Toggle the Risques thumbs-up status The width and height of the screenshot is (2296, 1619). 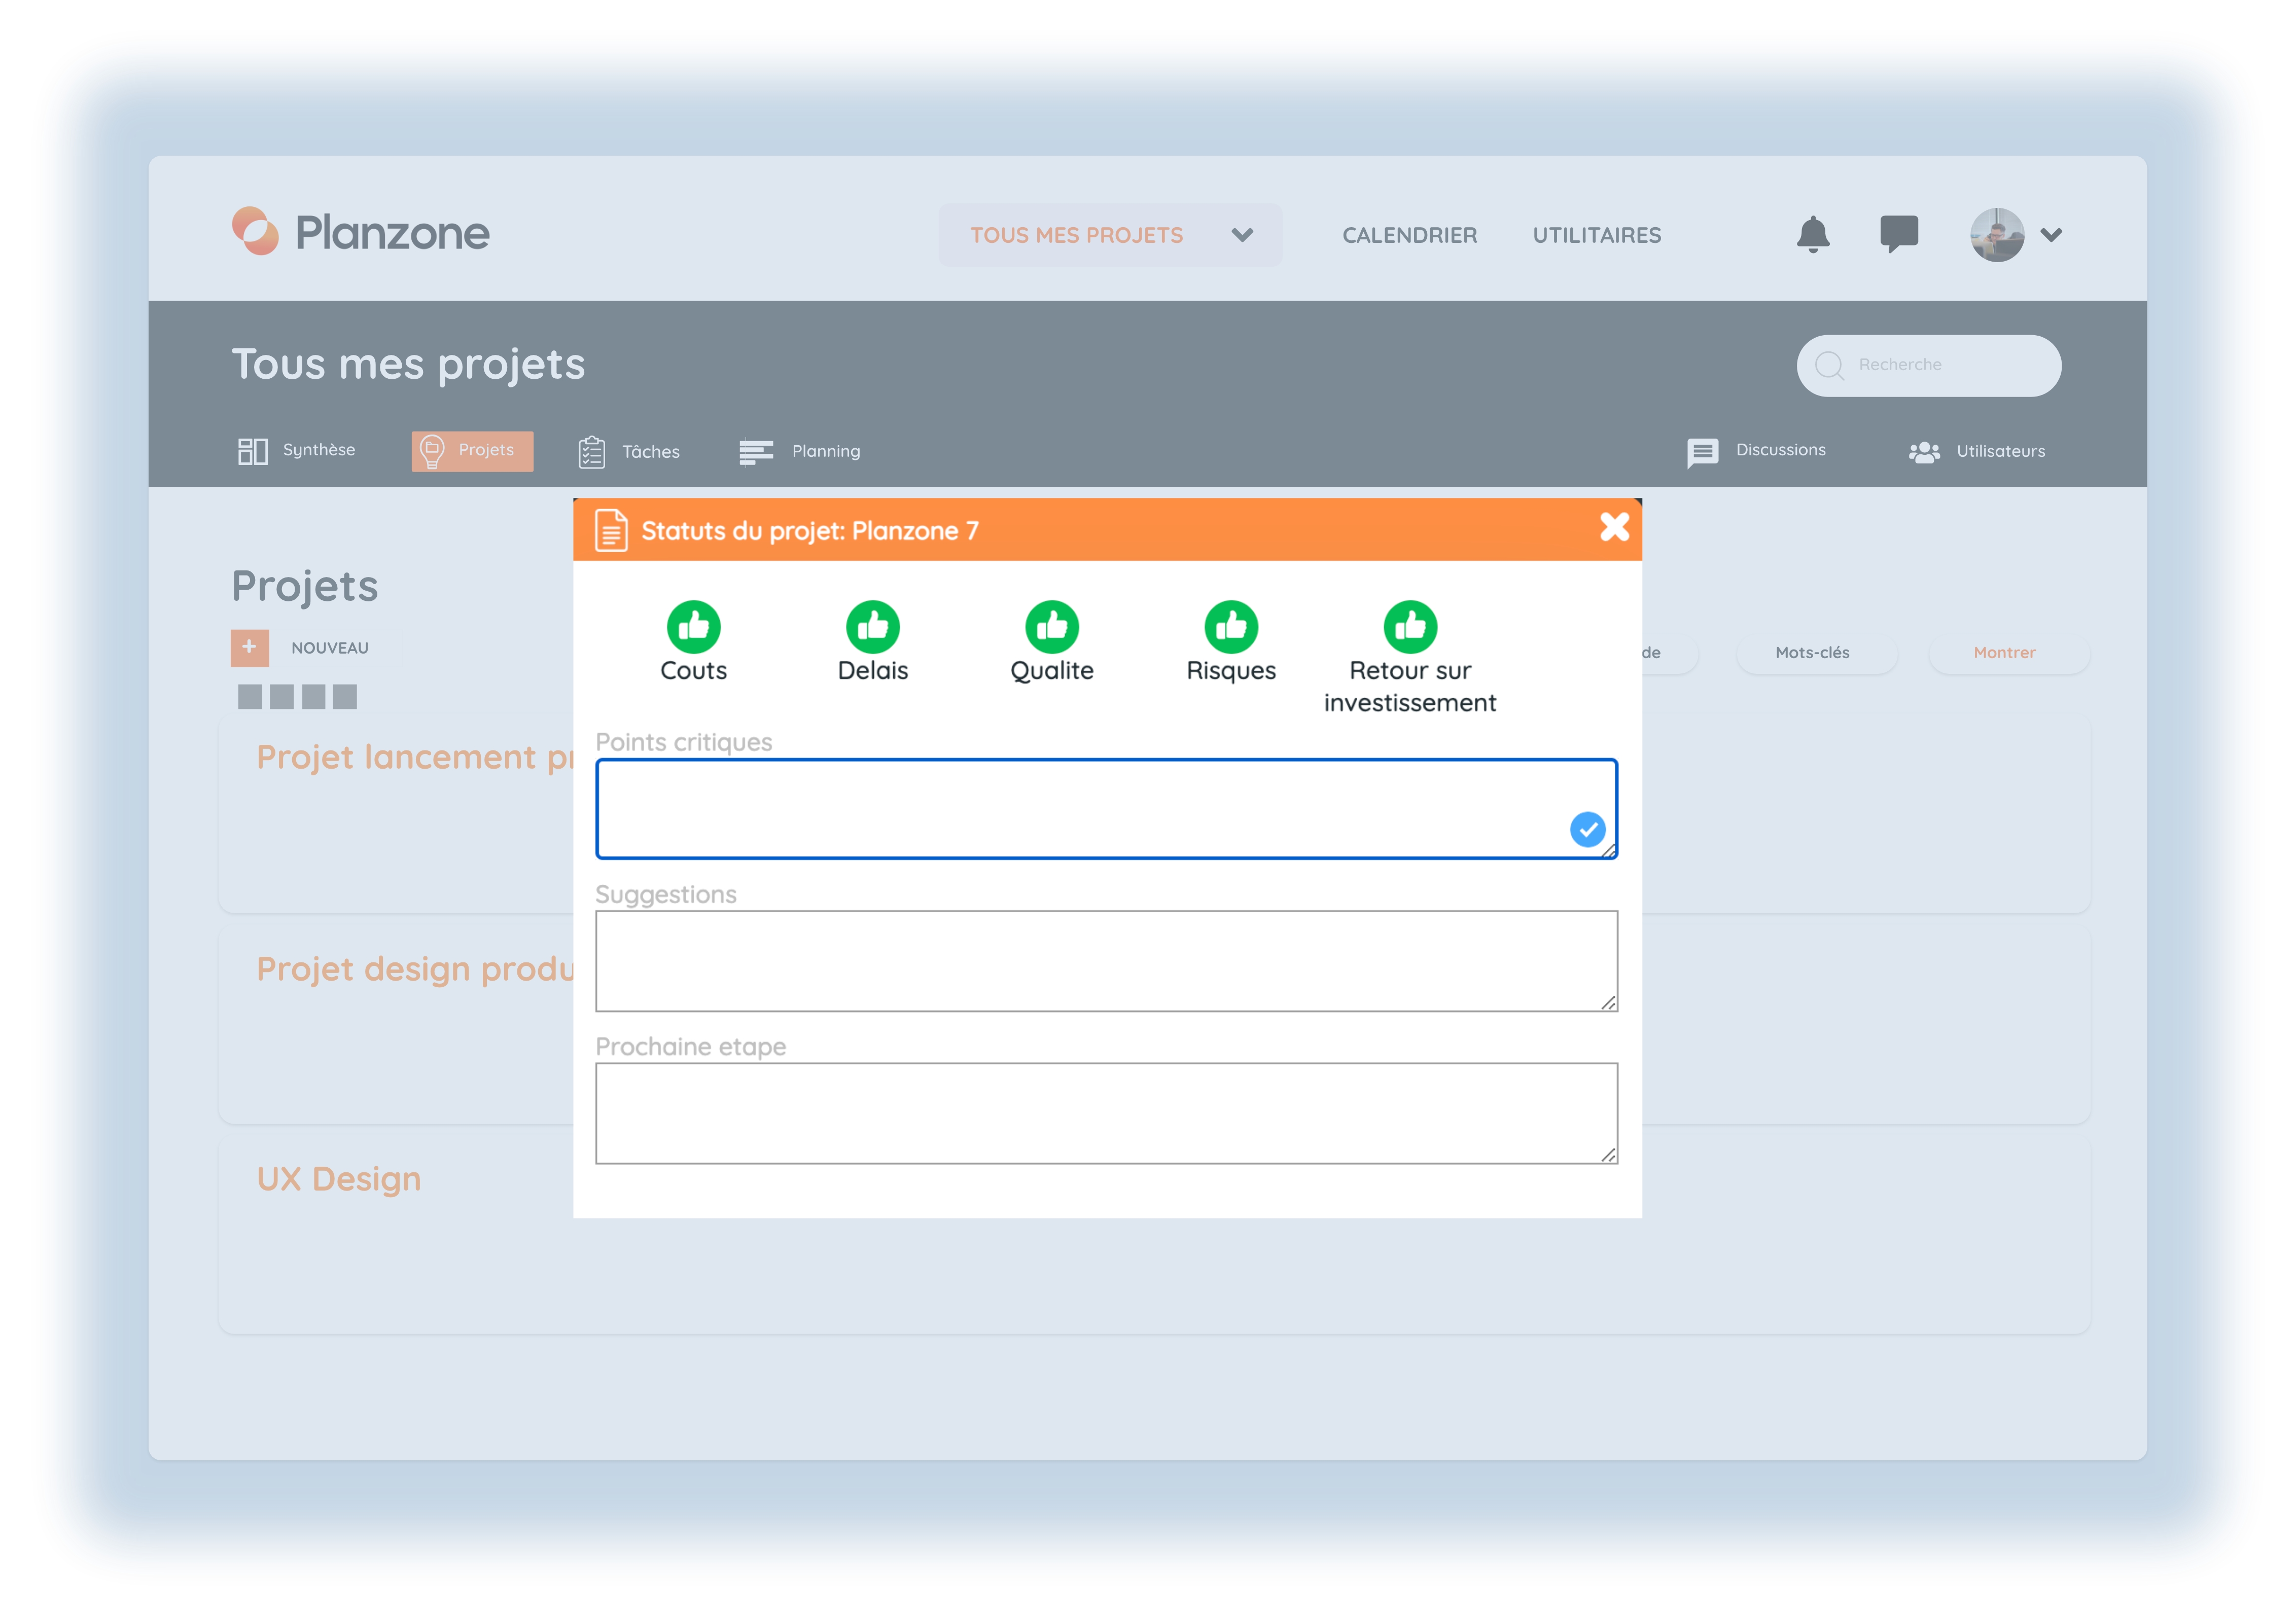[x=1231, y=627]
